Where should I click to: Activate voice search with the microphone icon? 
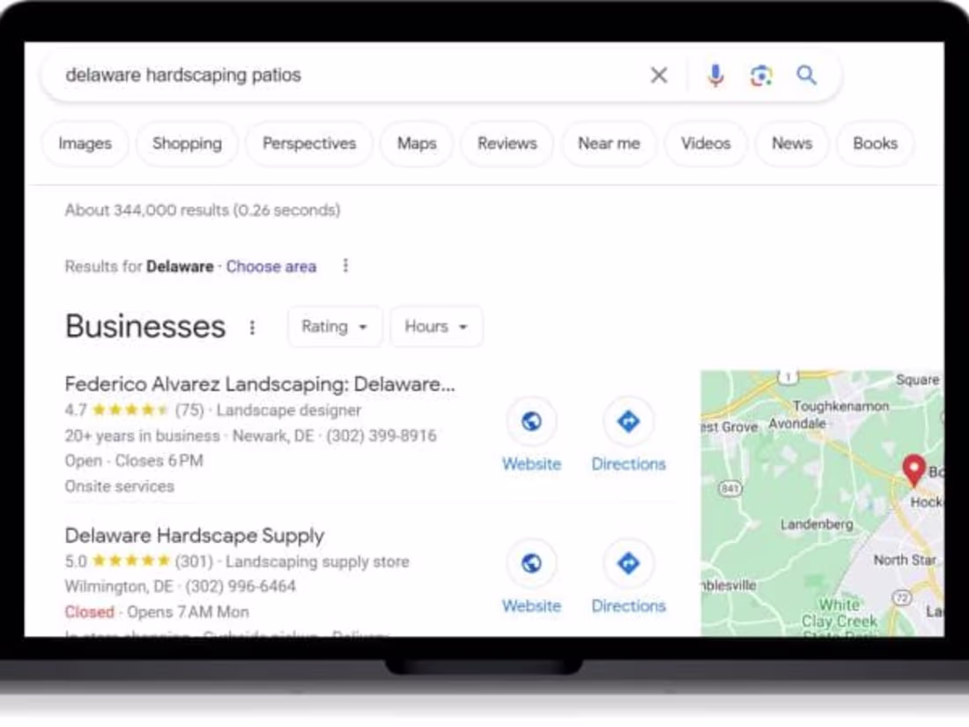[x=714, y=75]
